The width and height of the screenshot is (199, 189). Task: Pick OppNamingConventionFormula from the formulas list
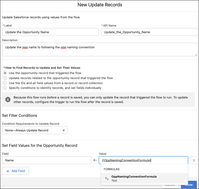coord(144,178)
